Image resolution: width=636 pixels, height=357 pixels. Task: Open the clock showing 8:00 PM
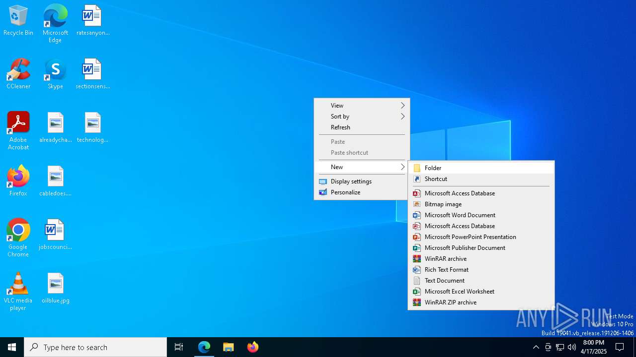594,347
